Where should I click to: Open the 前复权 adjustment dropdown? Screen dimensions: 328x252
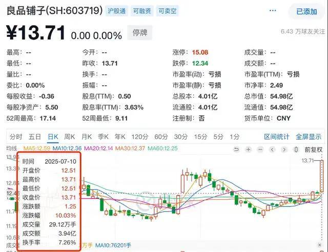click(314, 149)
